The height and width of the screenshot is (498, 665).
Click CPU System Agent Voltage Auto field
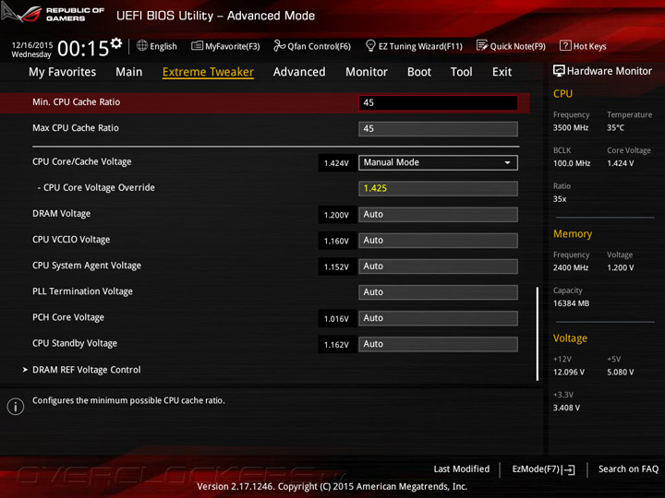(x=438, y=267)
